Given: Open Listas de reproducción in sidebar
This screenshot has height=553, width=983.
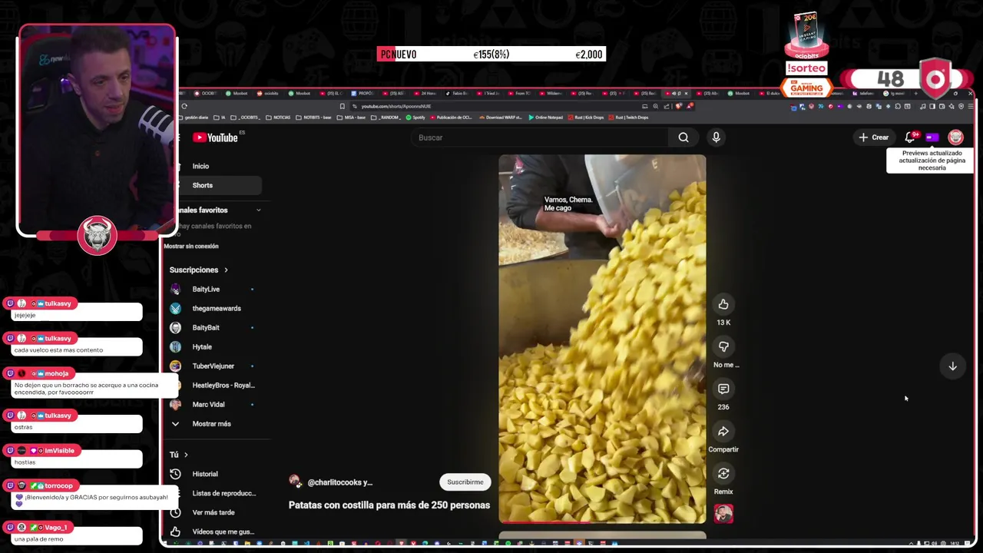Looking at the screenshot, I should 223,493.
